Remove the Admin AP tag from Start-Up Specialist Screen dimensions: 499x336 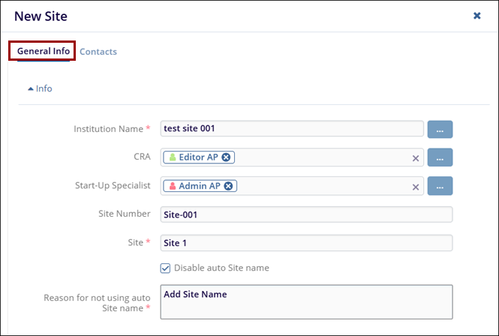(229, 186)
